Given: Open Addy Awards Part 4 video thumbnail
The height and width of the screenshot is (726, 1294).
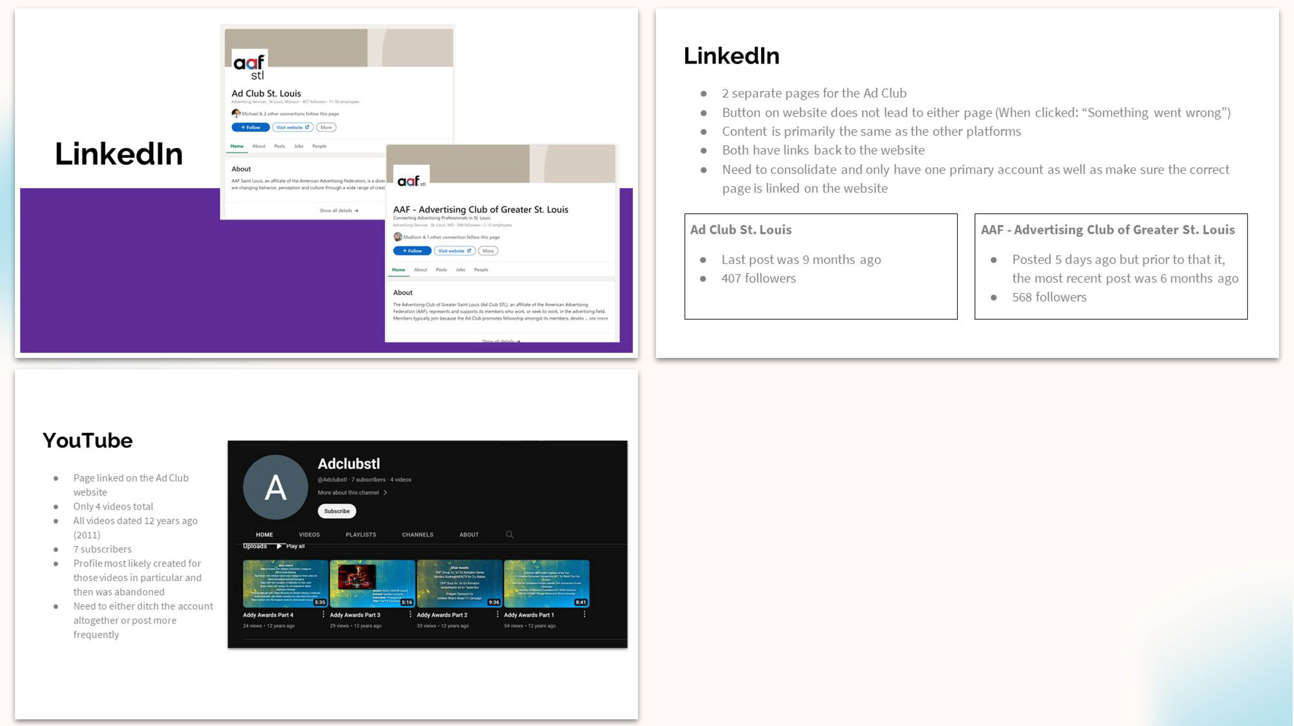Looking at the screenshot, I should coord(285,584).
